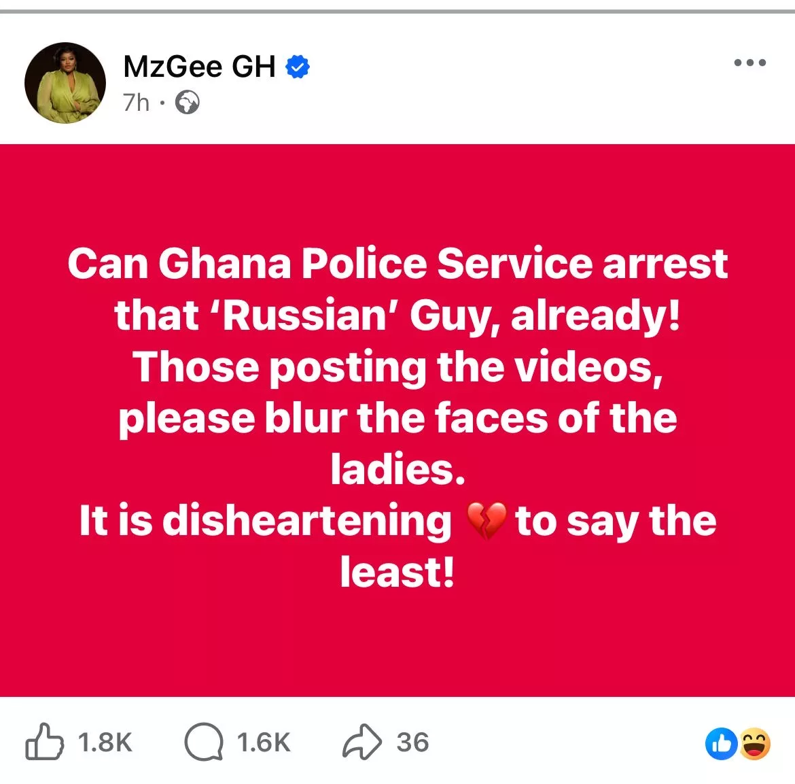Click the 'Russian' Guy text line

tap(397, 315)
